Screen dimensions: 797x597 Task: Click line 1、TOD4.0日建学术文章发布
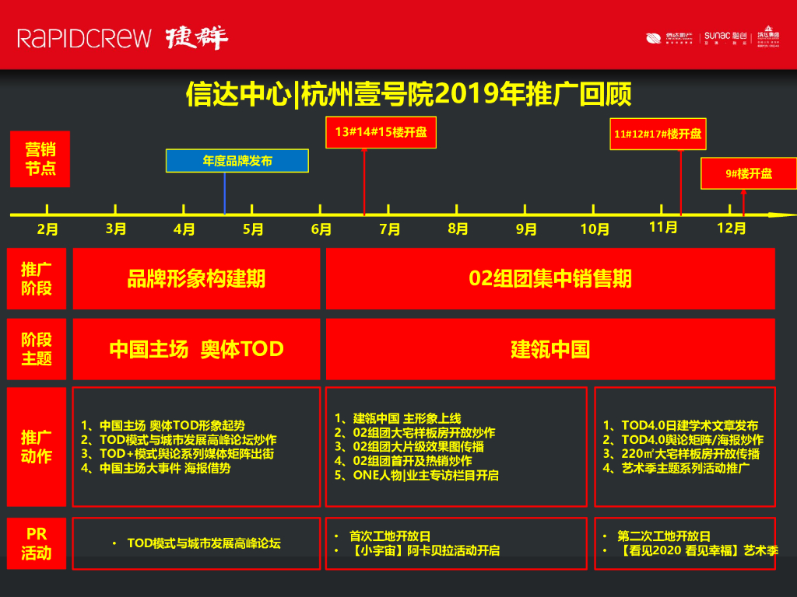tap(680, 425)
